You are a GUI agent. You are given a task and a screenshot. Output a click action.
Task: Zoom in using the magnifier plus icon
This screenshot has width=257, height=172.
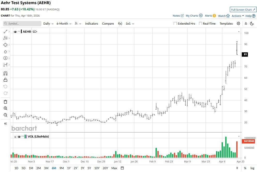click(x=5, y=108)
